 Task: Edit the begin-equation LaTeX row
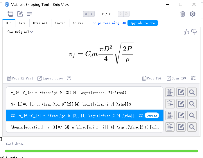tap(181, 127)
